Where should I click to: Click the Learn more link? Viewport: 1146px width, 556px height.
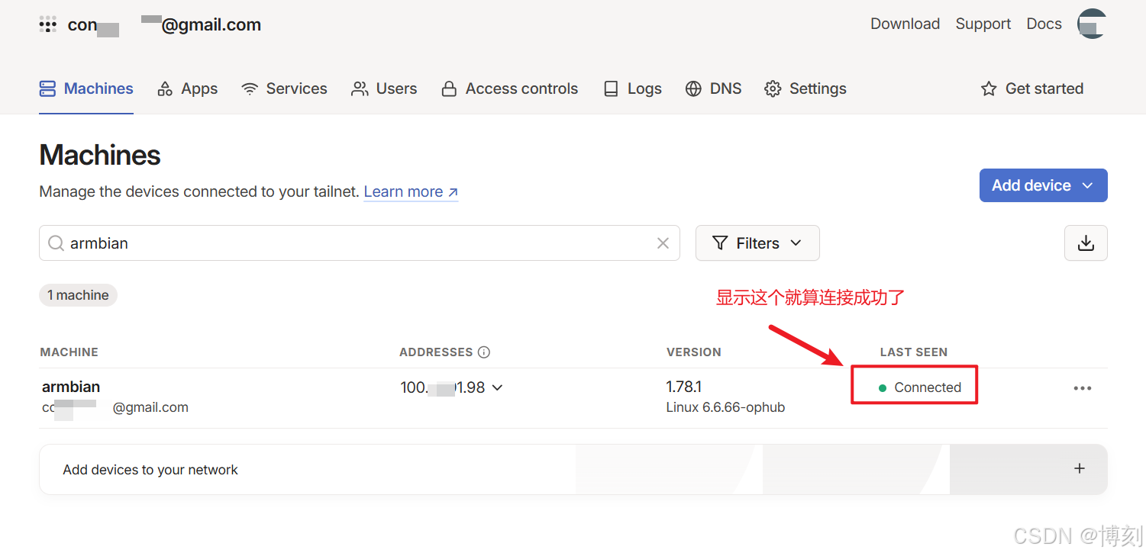pyautogui.click(x=411, y=192)
